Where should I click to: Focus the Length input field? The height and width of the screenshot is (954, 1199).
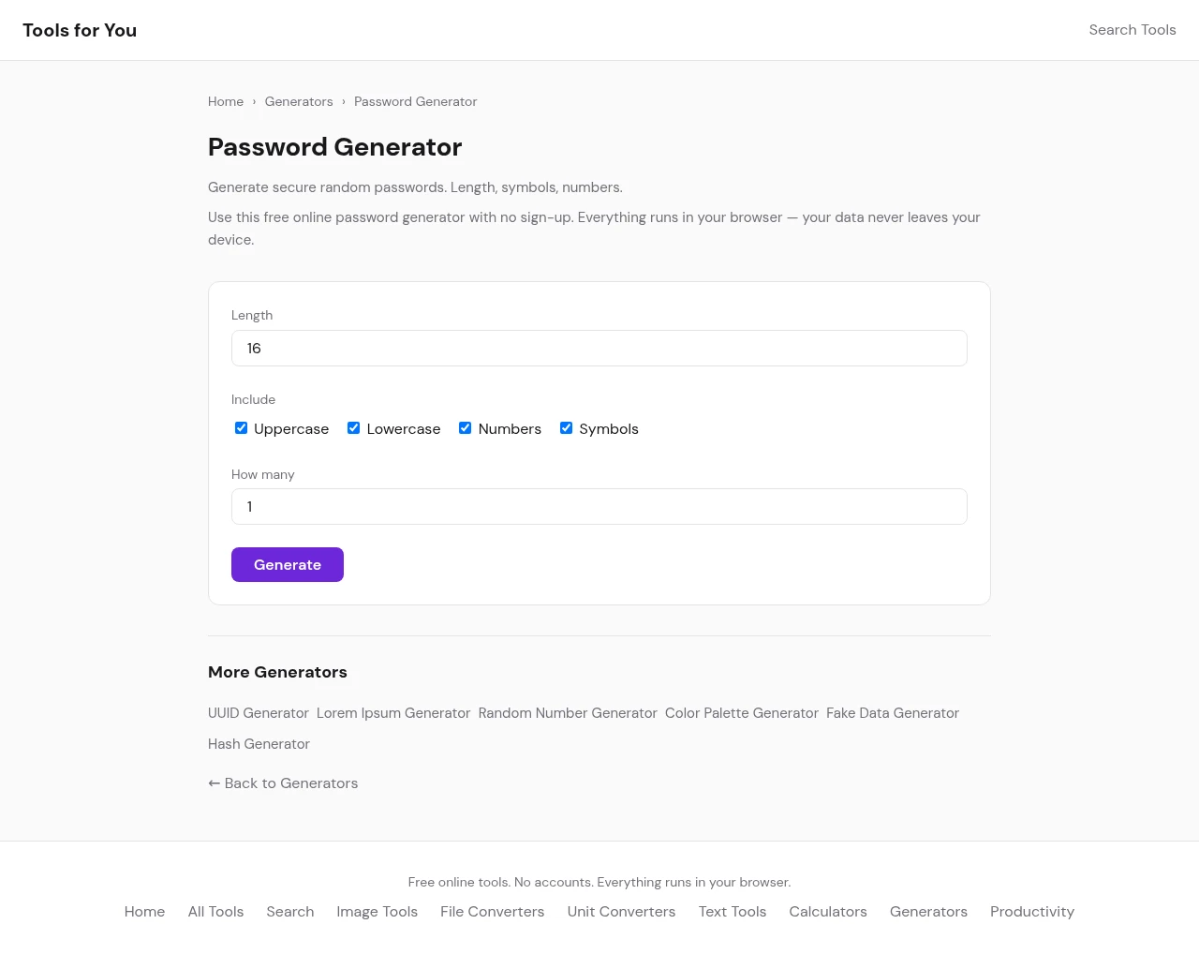pos(599,349)
